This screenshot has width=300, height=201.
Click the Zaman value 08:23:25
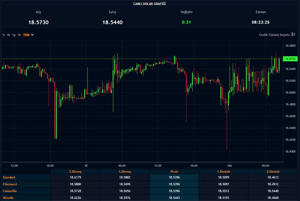pos(261,22)
